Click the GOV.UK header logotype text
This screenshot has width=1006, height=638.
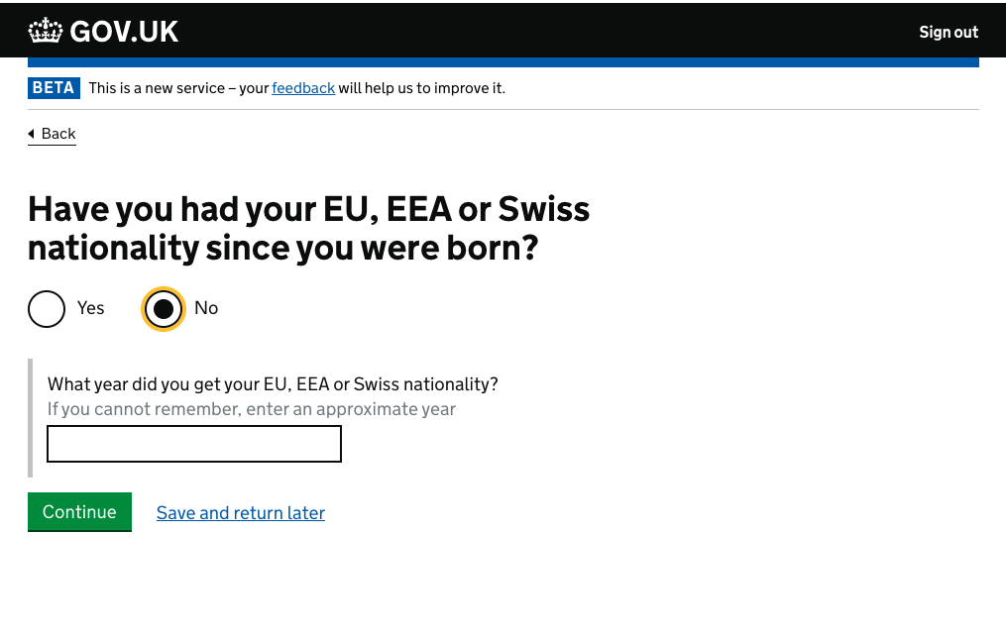tap(124, 32)
